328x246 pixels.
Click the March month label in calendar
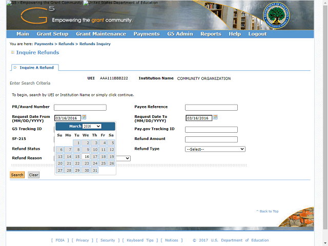click(x=75, y=127)
